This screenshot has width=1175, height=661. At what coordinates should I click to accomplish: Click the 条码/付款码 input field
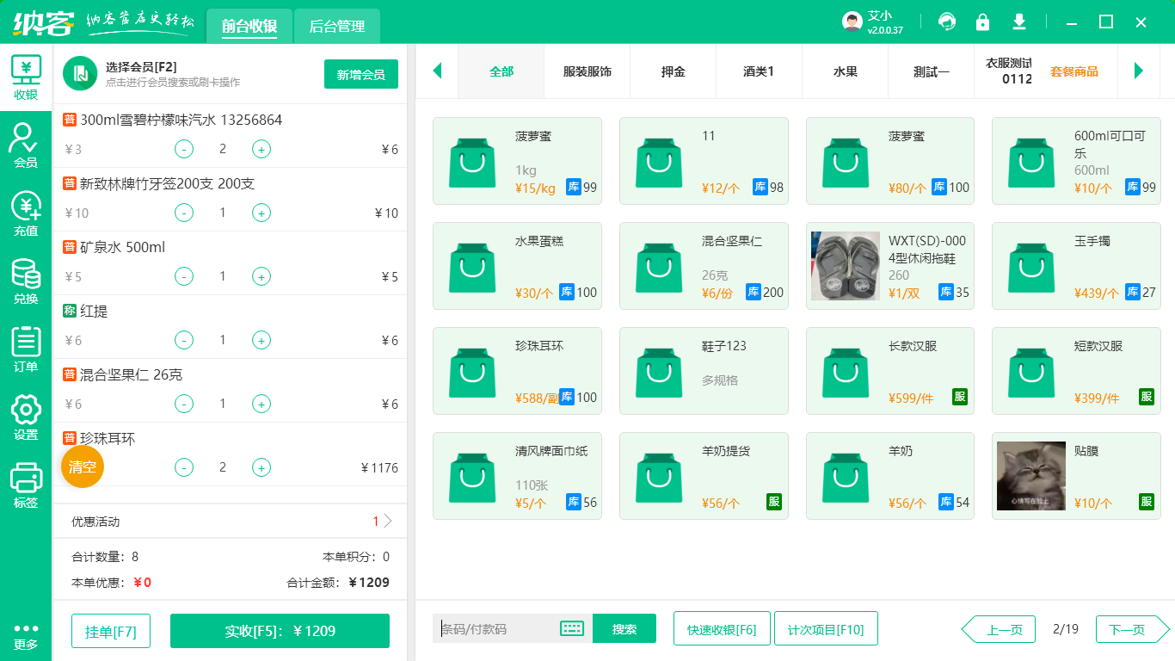(497, 629)
